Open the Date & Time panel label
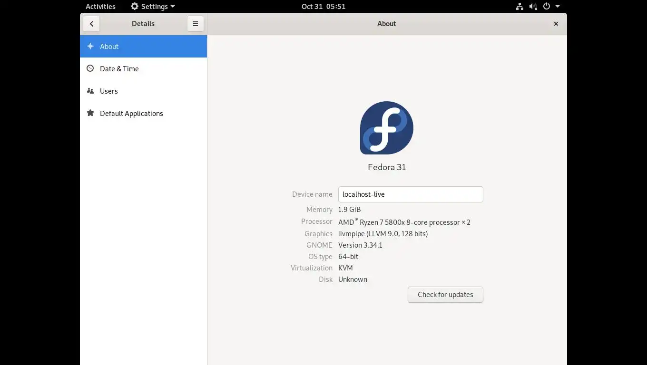 pyautogui.click(x=119, y=68)
